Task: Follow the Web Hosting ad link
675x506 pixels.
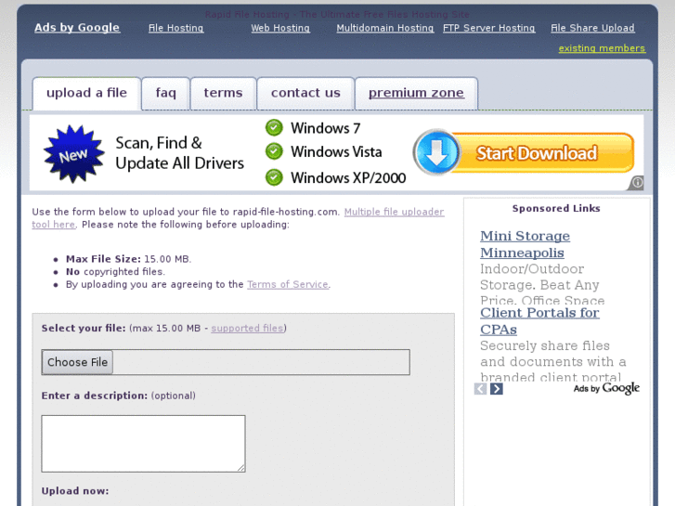Action: coord(280,28)
